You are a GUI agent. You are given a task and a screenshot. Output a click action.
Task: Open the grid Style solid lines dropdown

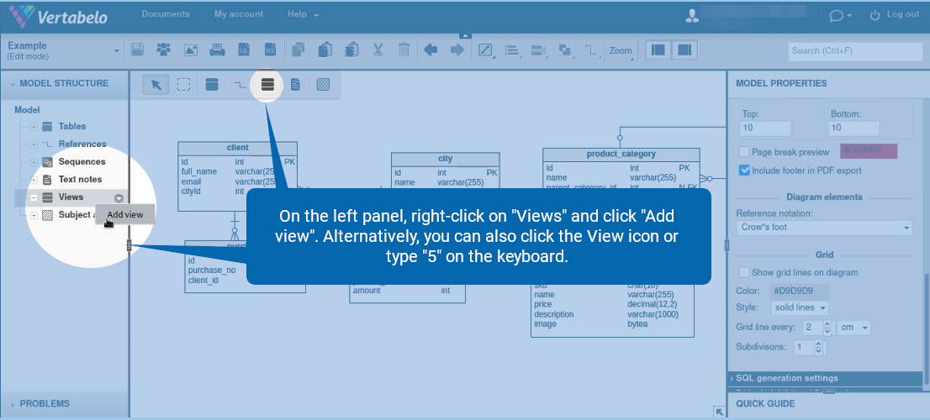coord(800,308)
